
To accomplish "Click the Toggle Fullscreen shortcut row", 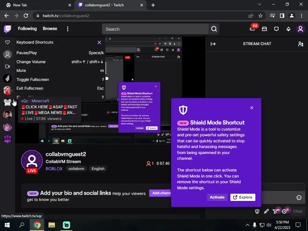I will click(x=60, y=79).
